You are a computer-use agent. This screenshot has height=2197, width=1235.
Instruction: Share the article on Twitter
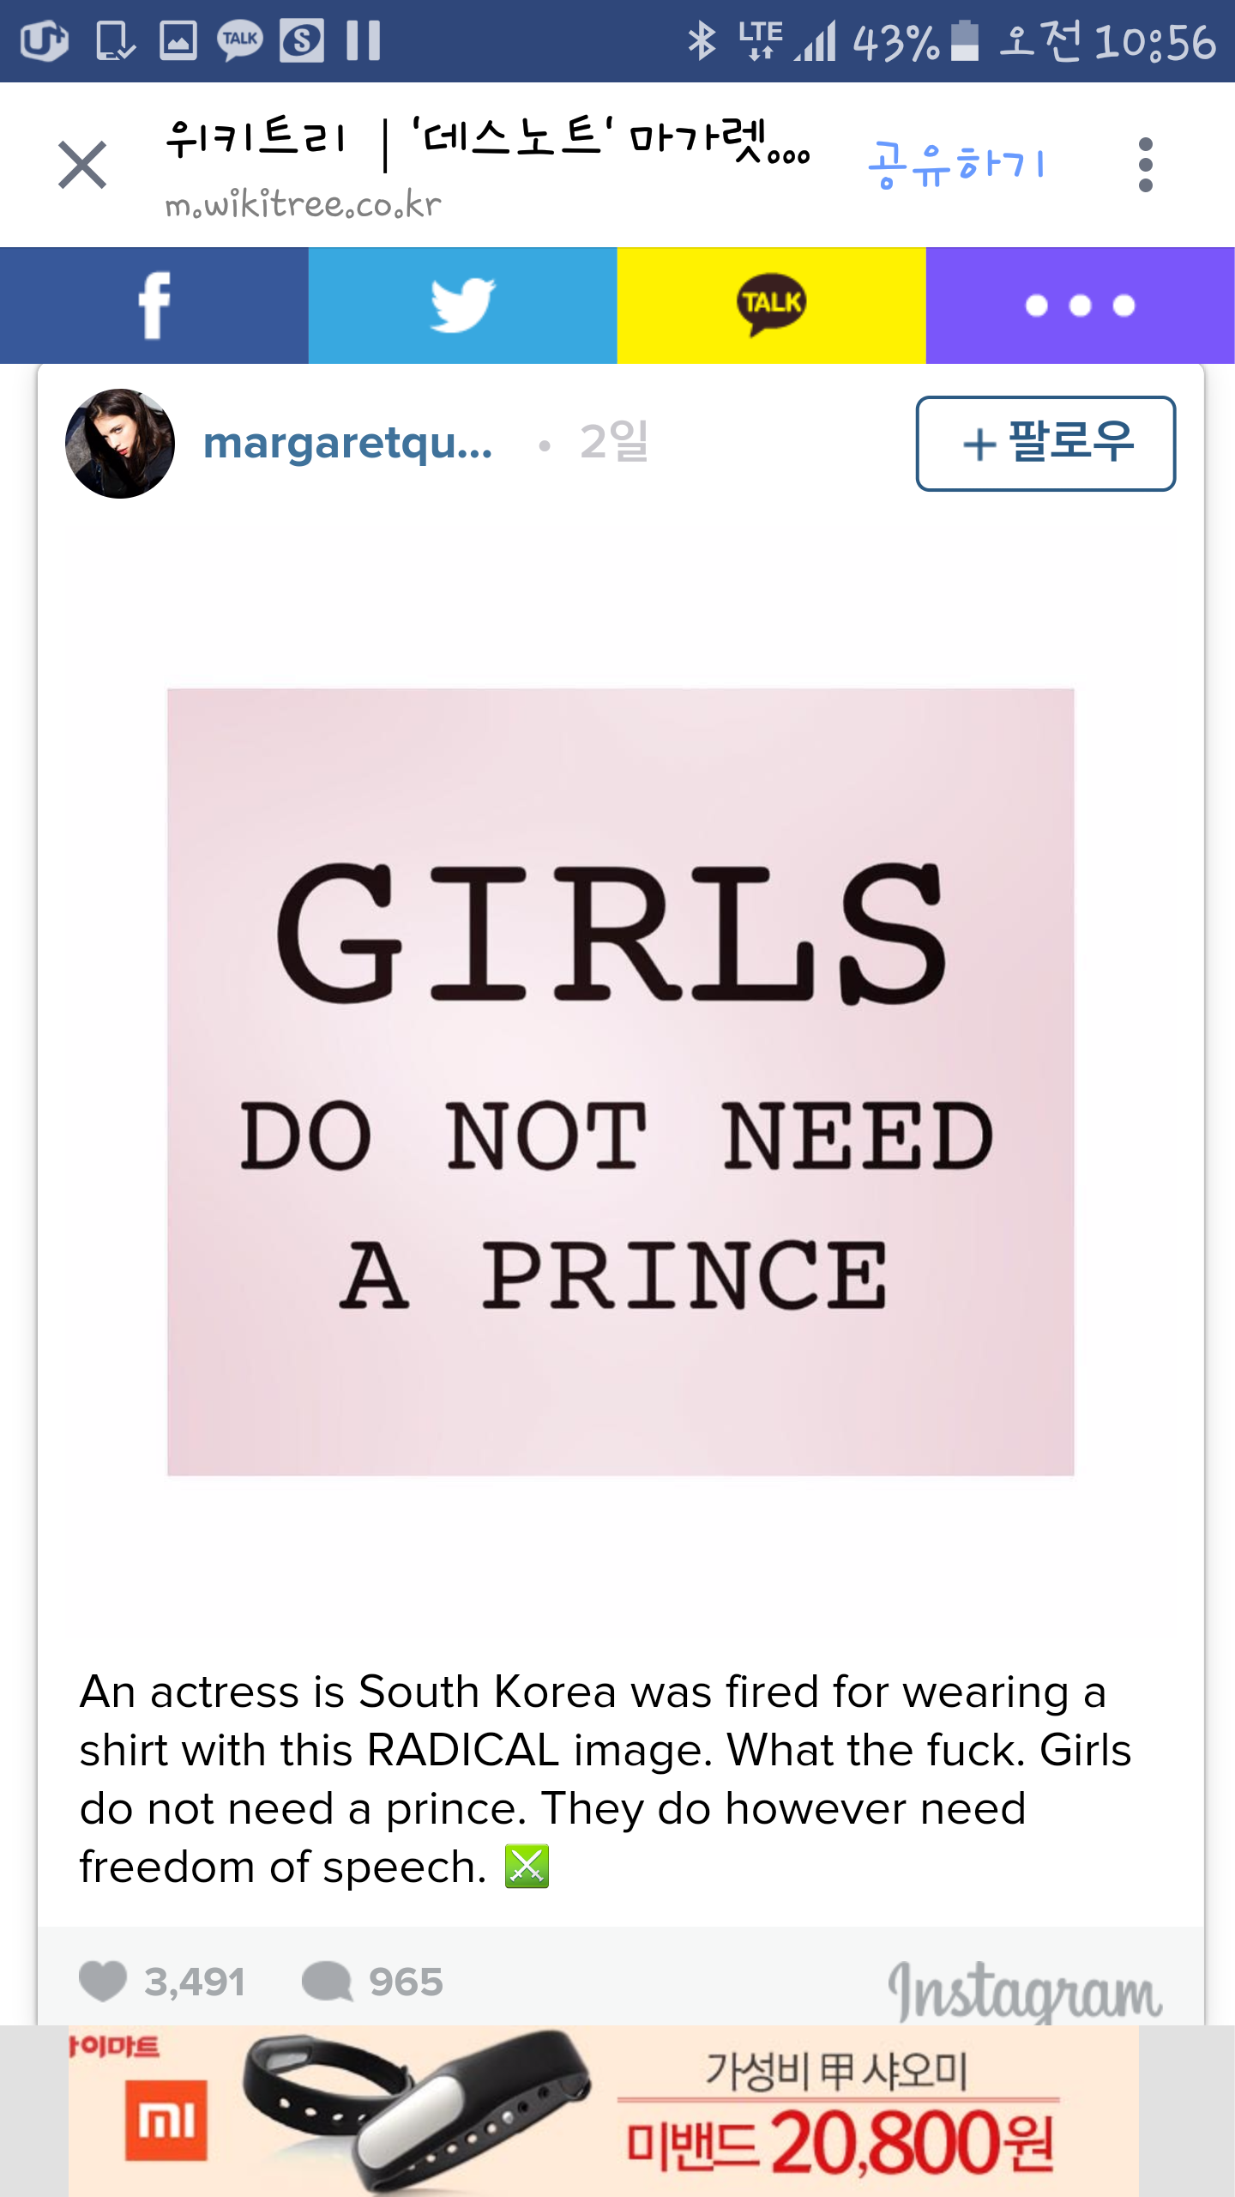[x=463, y=306]
